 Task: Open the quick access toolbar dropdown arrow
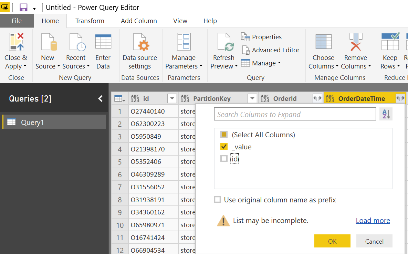[34, 8]
